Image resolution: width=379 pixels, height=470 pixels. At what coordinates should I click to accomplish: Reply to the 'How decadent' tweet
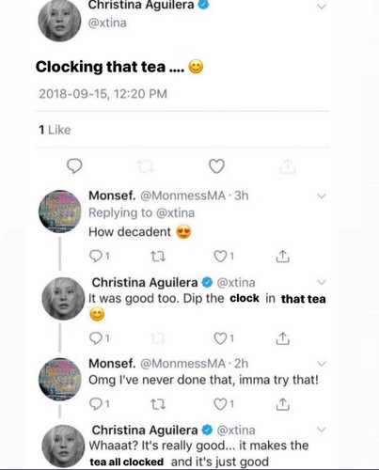pyautogui.click(x=99, y=257)
